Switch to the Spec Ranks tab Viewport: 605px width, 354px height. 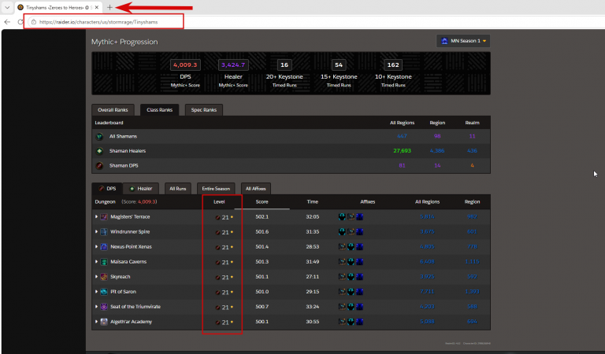point(204,110)
